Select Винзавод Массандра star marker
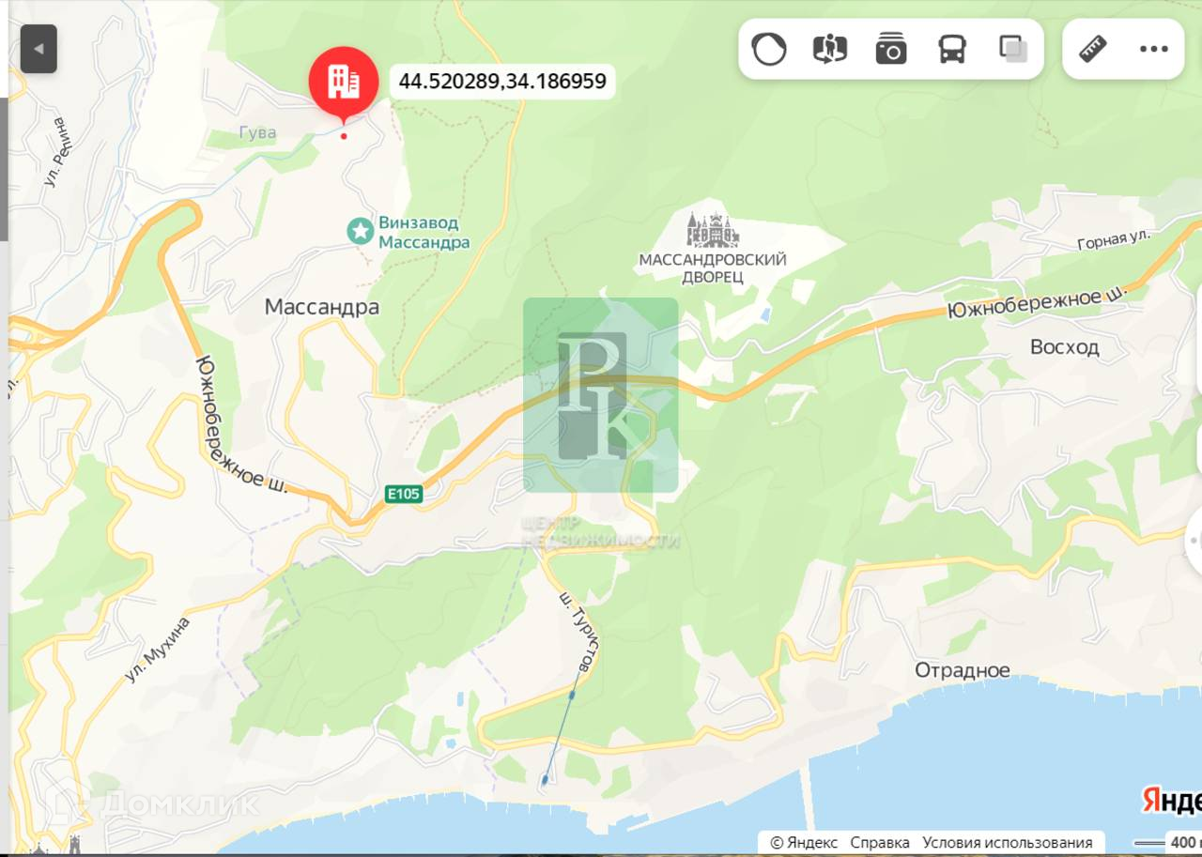Viewport: 1202px width, 857px height. pos(360,231)
